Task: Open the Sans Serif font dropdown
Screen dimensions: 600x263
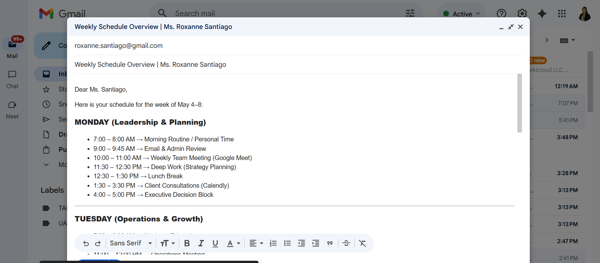Action: point(131,243)
